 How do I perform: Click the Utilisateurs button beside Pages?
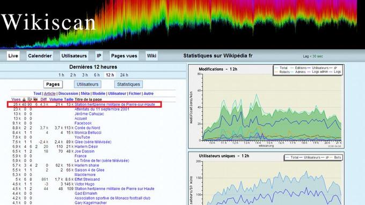pyautogui.click(x=87, y=84)
